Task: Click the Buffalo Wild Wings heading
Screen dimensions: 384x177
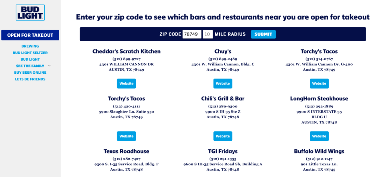Action: pyautogui.click(x=319, y=152)
